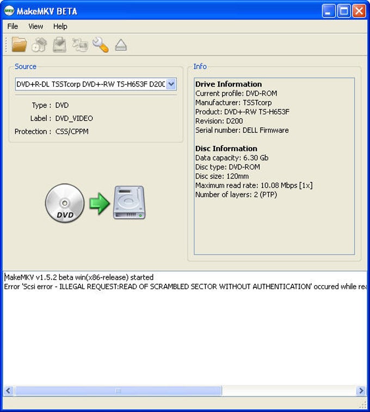Click the stream toolbar icon
370x412 pixels.
80,45
